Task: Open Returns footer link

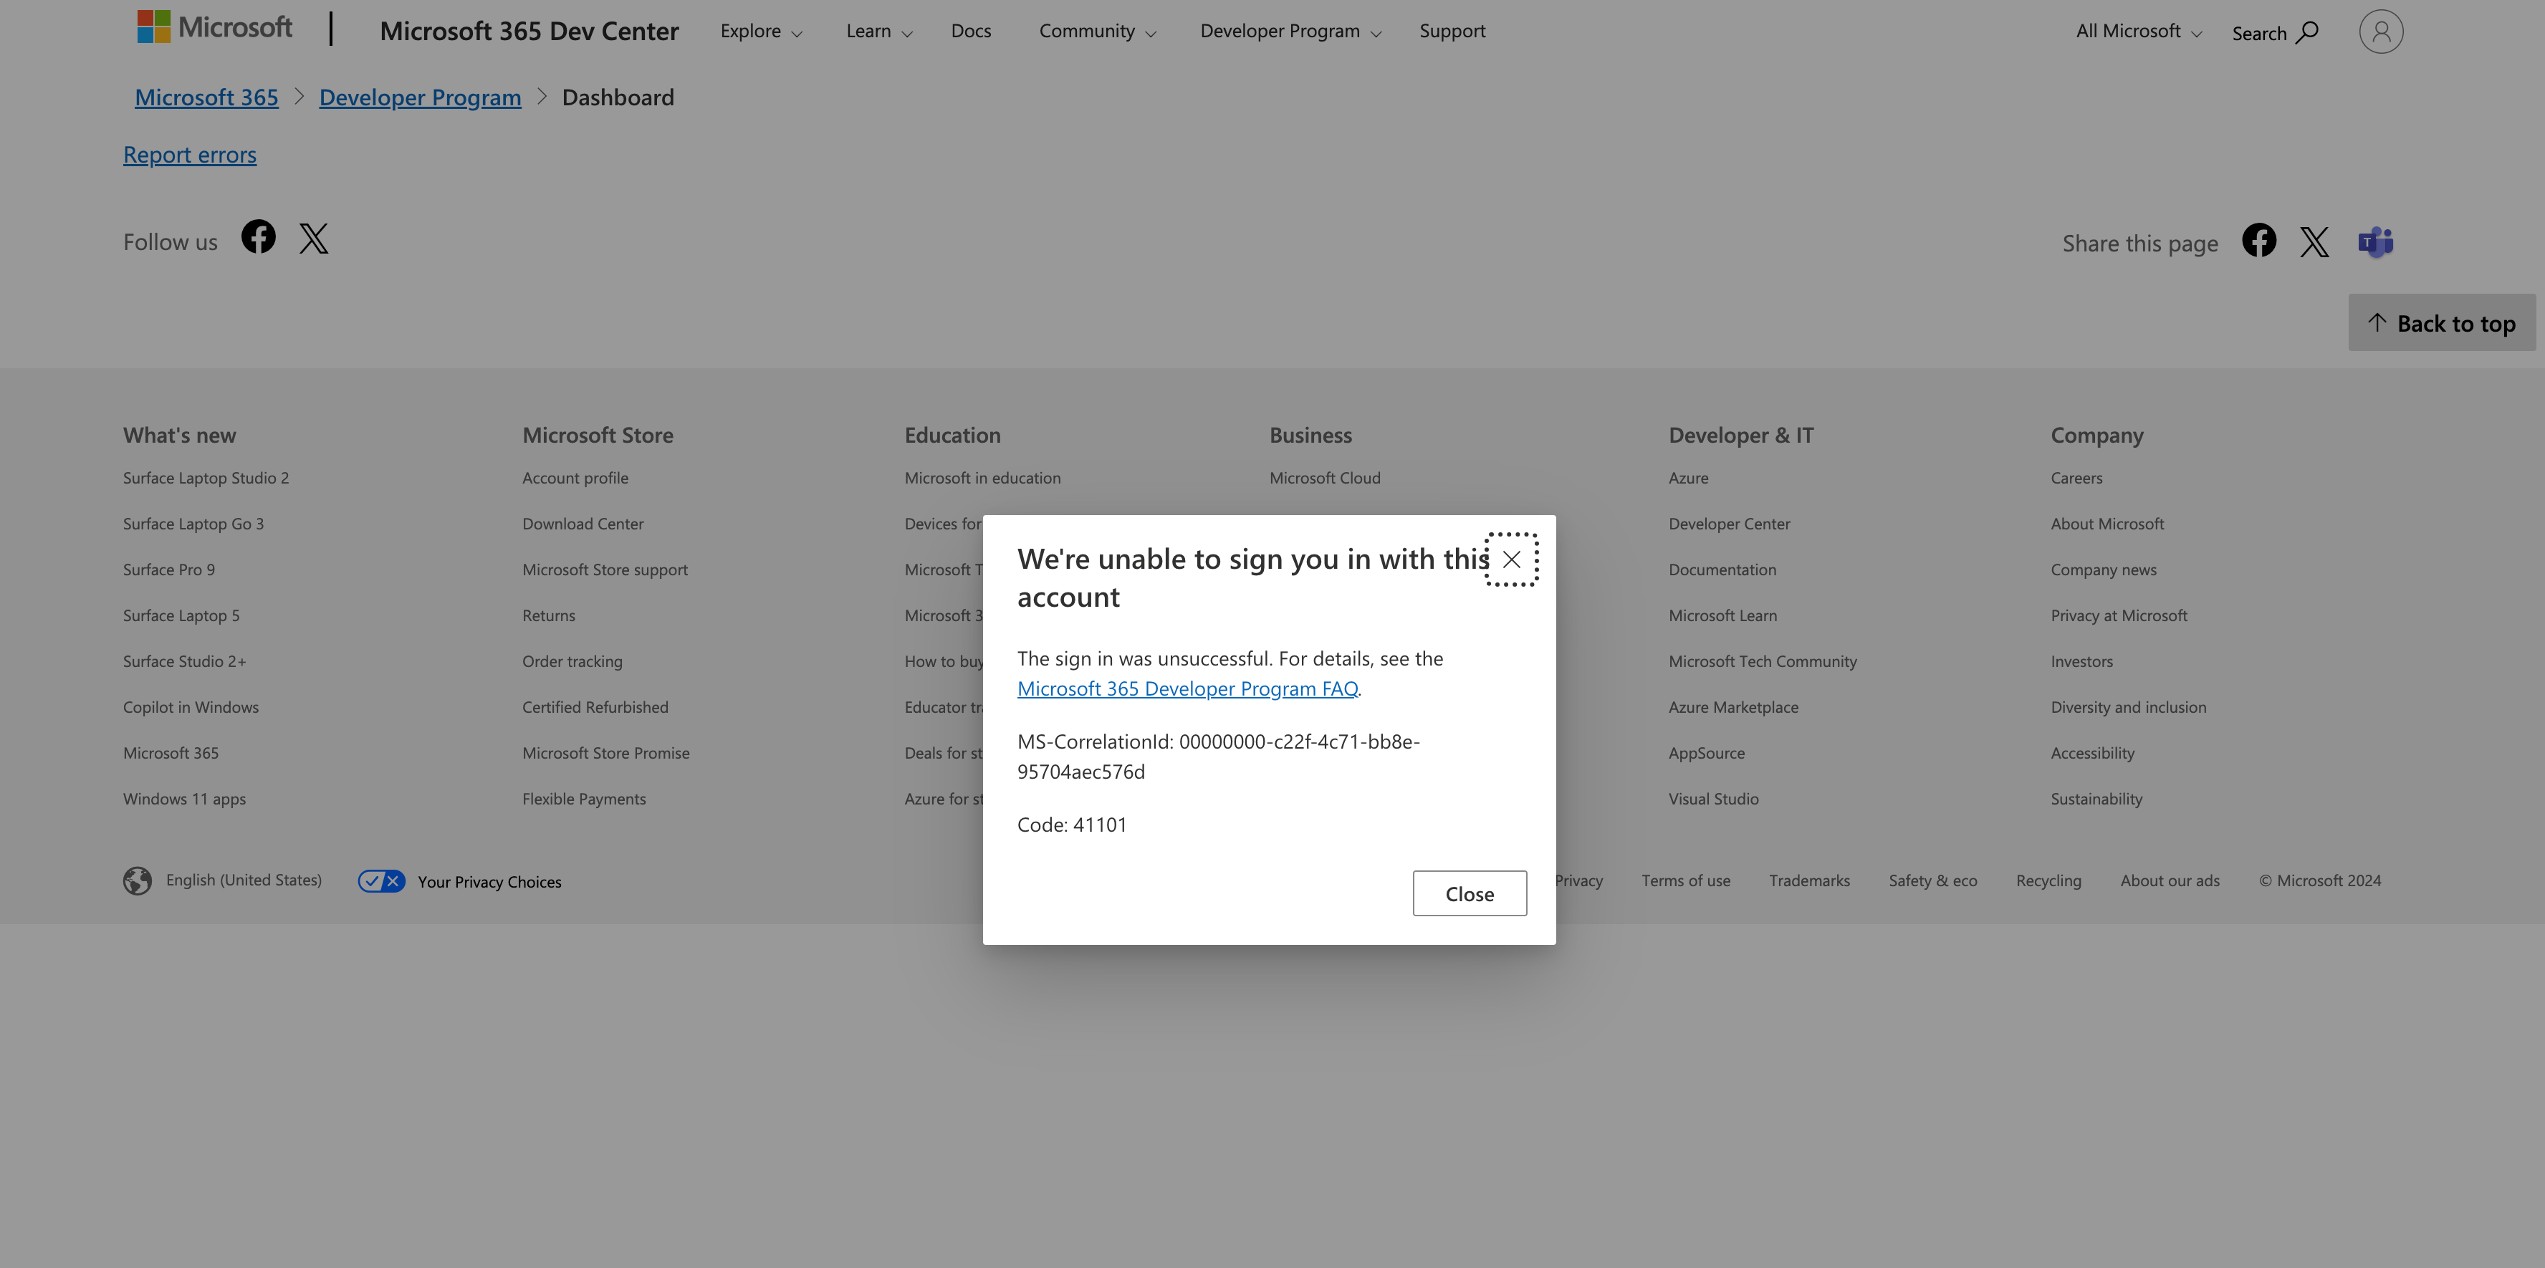Action: [548, 616]
